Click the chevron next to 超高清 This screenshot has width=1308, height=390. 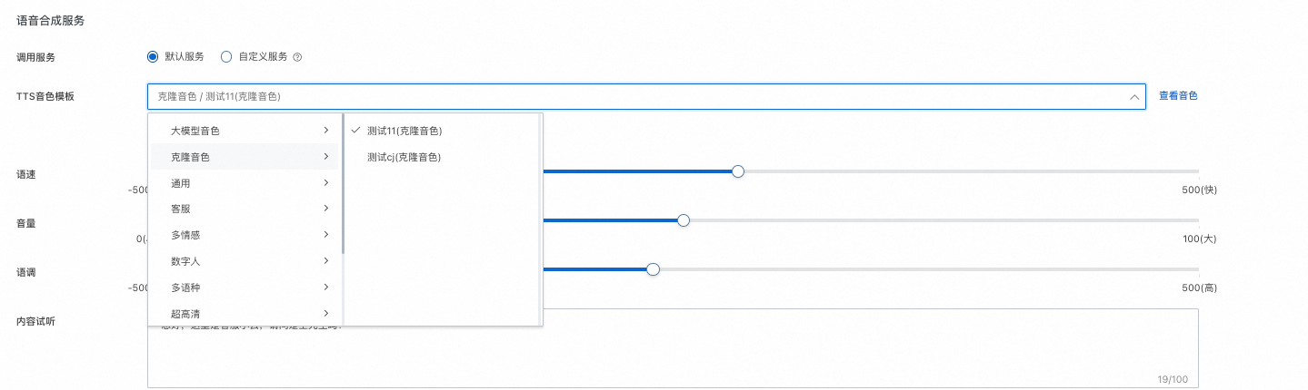tap(325, 314)
